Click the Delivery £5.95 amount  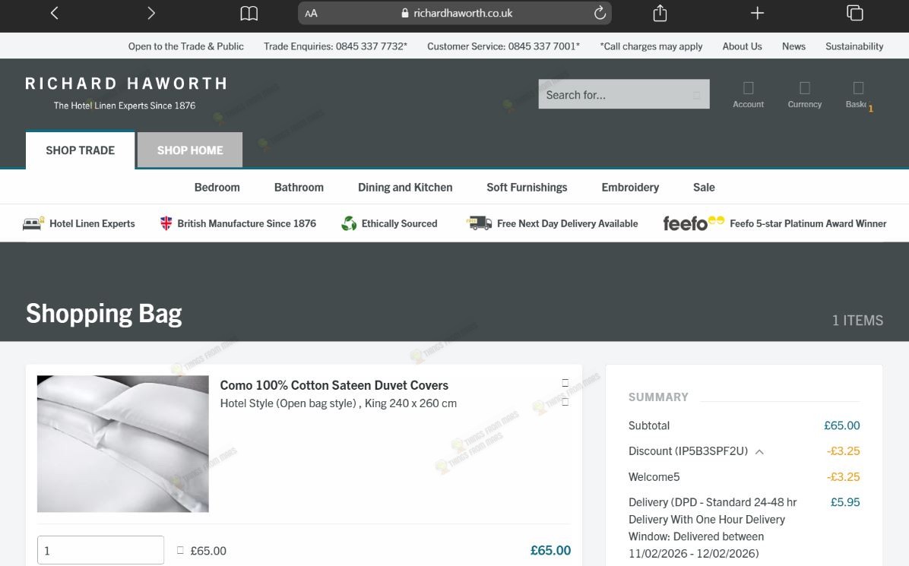(x=845, y=502)
